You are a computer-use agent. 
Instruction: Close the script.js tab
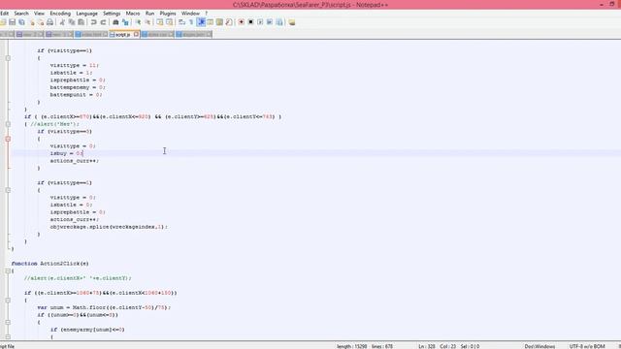pos(136,35)
